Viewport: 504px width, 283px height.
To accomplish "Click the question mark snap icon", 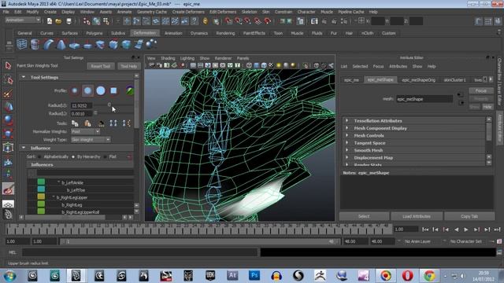I will (195, 21).
